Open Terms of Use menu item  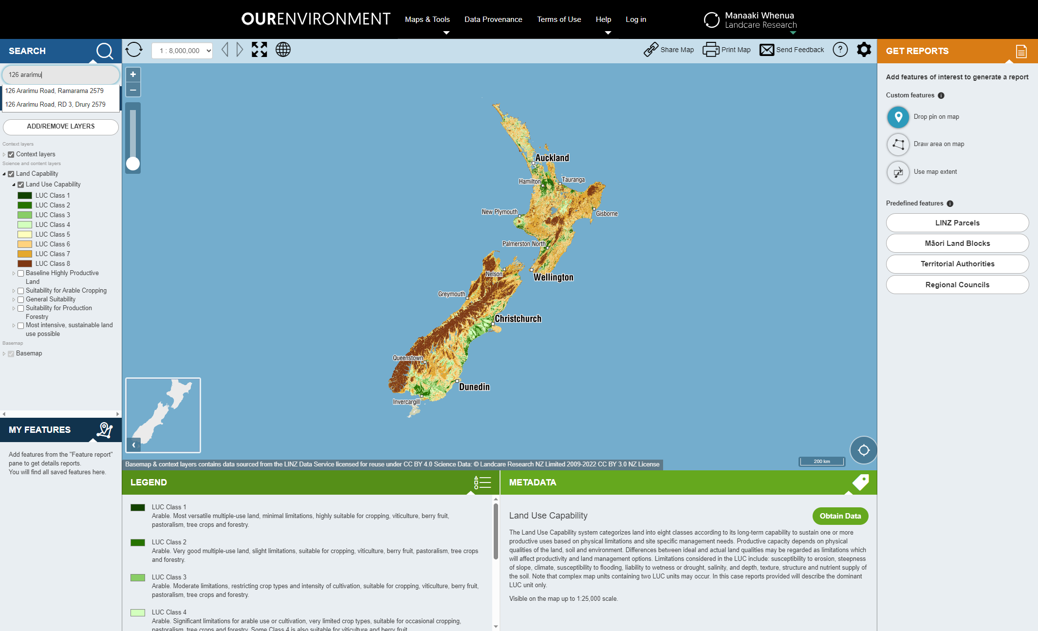pyautogui.click(x=559, y=19)
